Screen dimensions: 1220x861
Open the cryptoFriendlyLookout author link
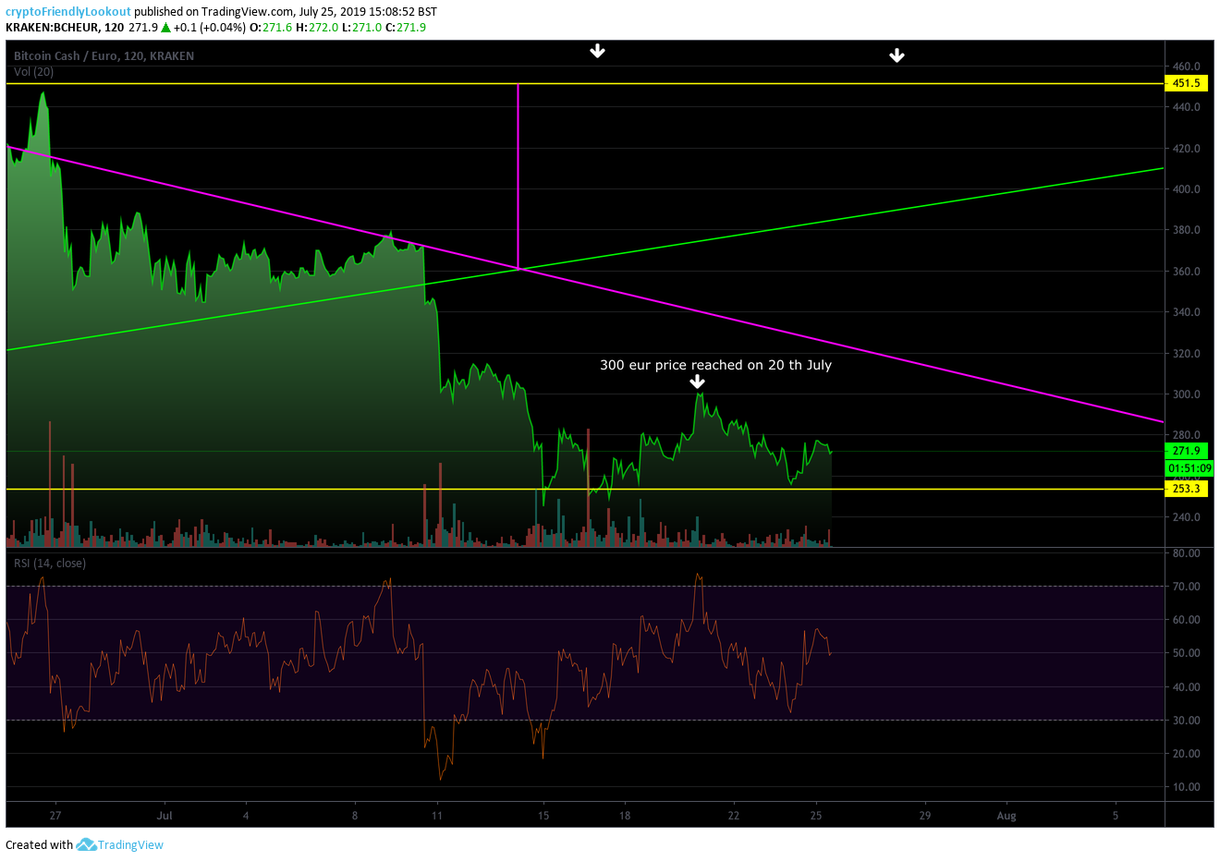pyautogui.click(x=68, y=11)
